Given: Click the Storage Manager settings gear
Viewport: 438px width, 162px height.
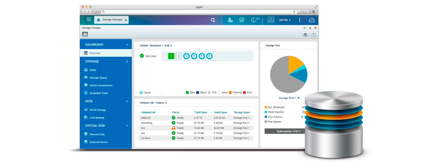Looking at the screenshot, I should point(305,34).
